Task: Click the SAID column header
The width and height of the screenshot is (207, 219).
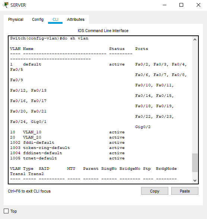Action: [44, 169]
